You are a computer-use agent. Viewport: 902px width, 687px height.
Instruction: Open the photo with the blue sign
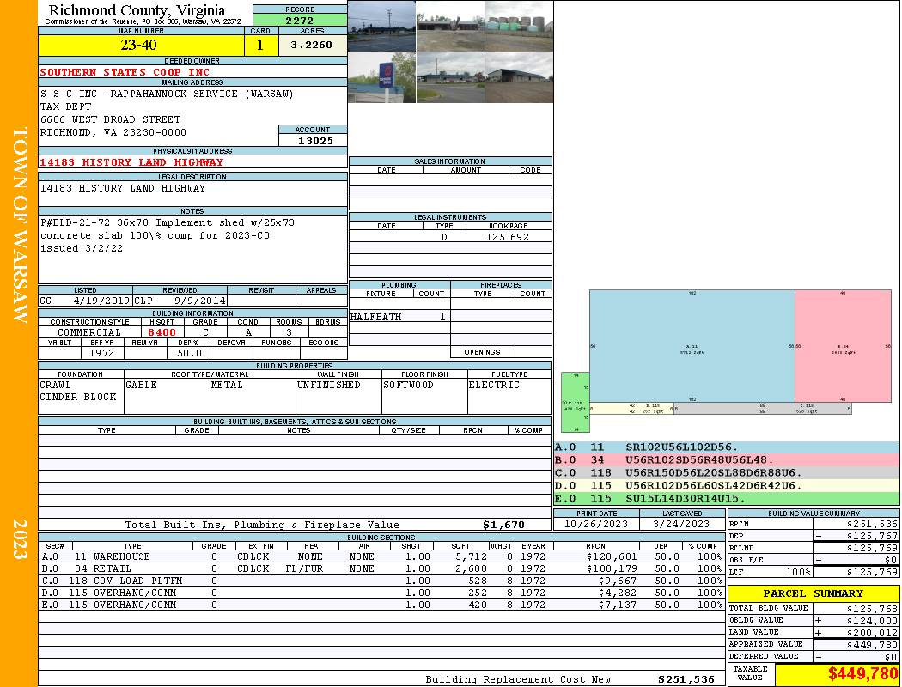click(381, 77)
